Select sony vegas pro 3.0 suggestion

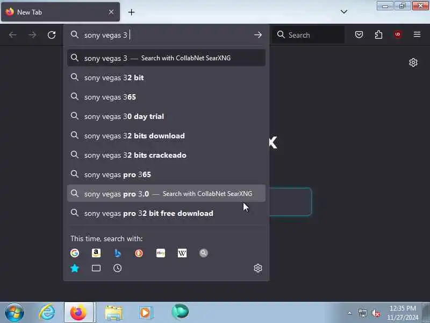pyautogui.click(x=166, y=194)
